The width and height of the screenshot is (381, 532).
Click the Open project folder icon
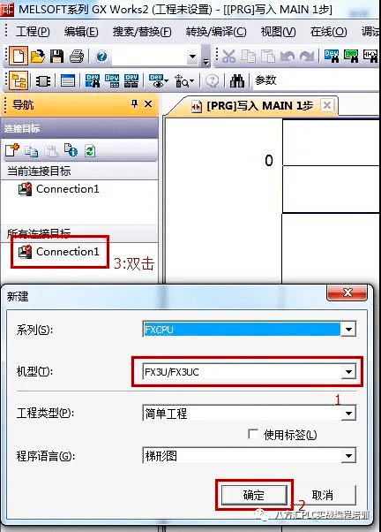point(38,56)
